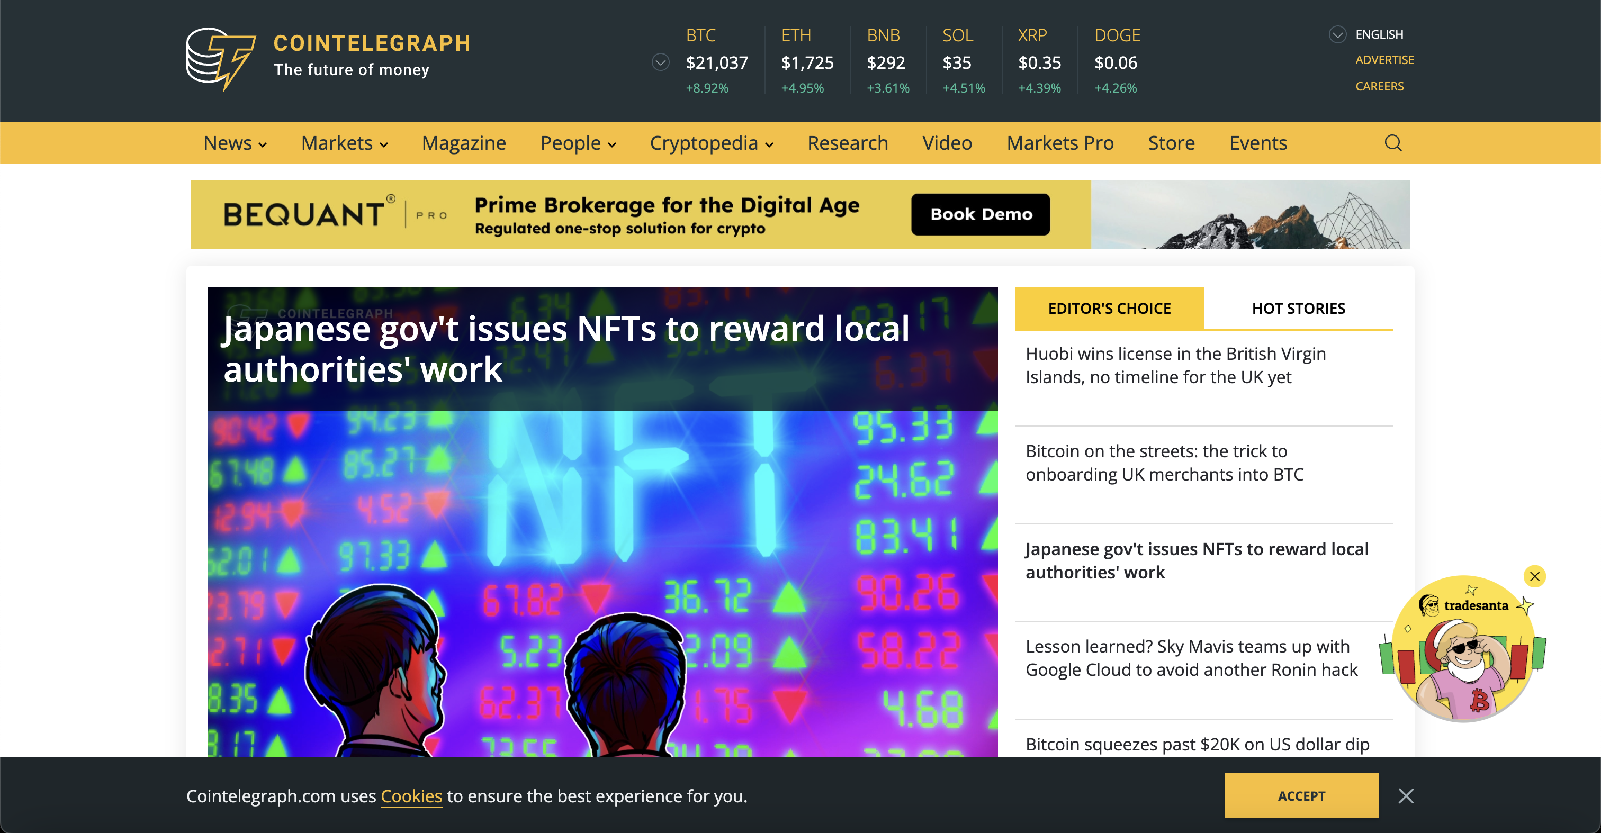Visit the Store page

click(1171, 143)
